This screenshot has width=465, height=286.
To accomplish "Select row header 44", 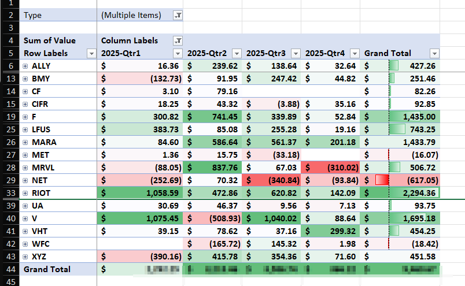I will (x=9, y=269).
